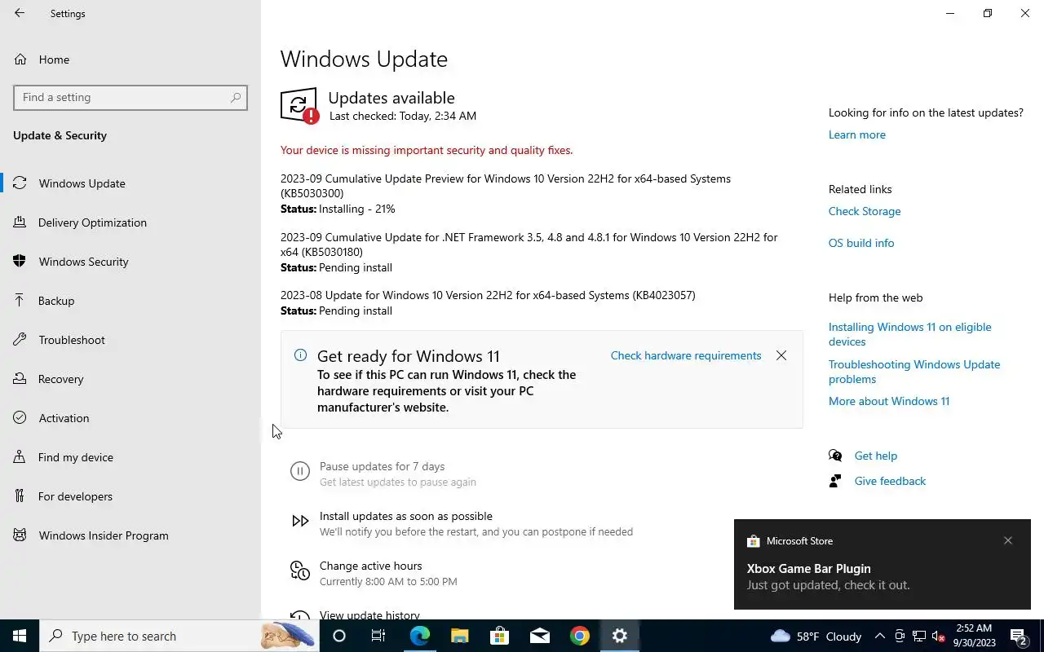Click the wrench icon beside Troubleshoot
The image size is (1044, 652).
click(20, 339)
